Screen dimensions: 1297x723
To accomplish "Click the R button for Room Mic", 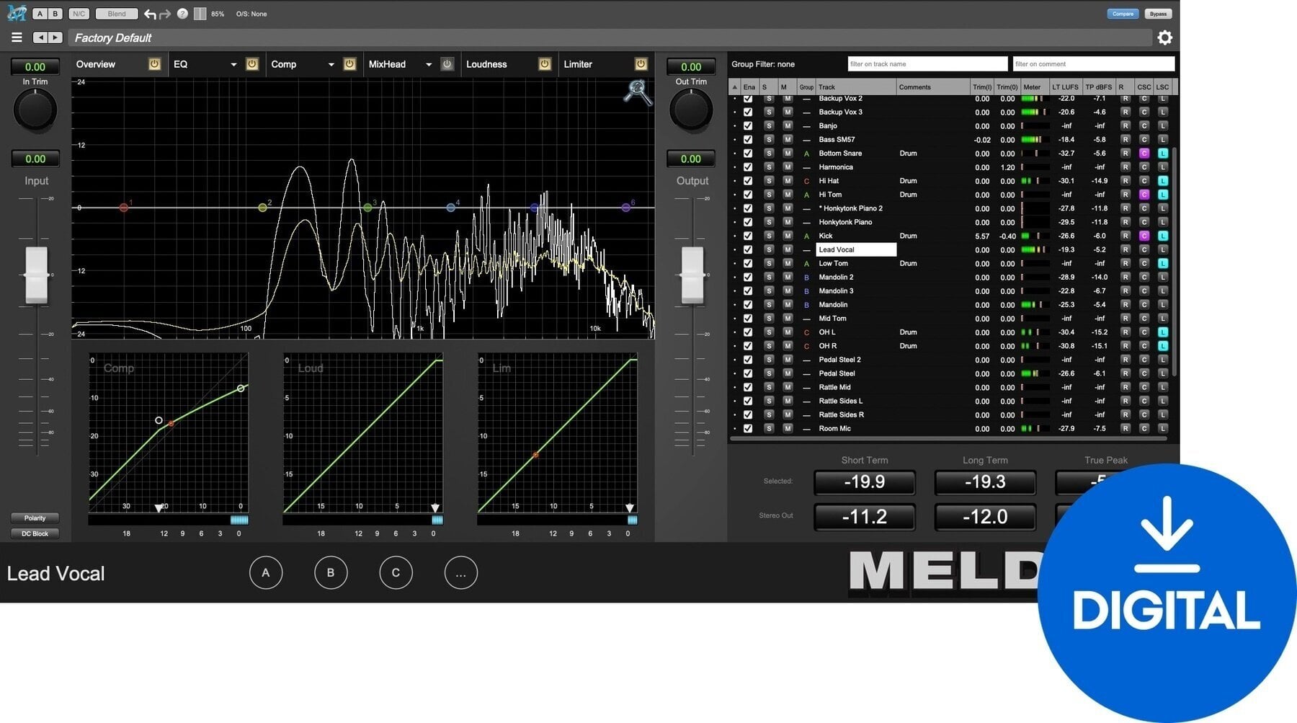I will coord(1125,428).
